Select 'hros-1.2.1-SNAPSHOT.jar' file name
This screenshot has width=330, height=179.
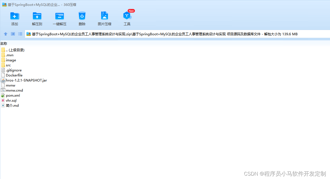[26, 80]
